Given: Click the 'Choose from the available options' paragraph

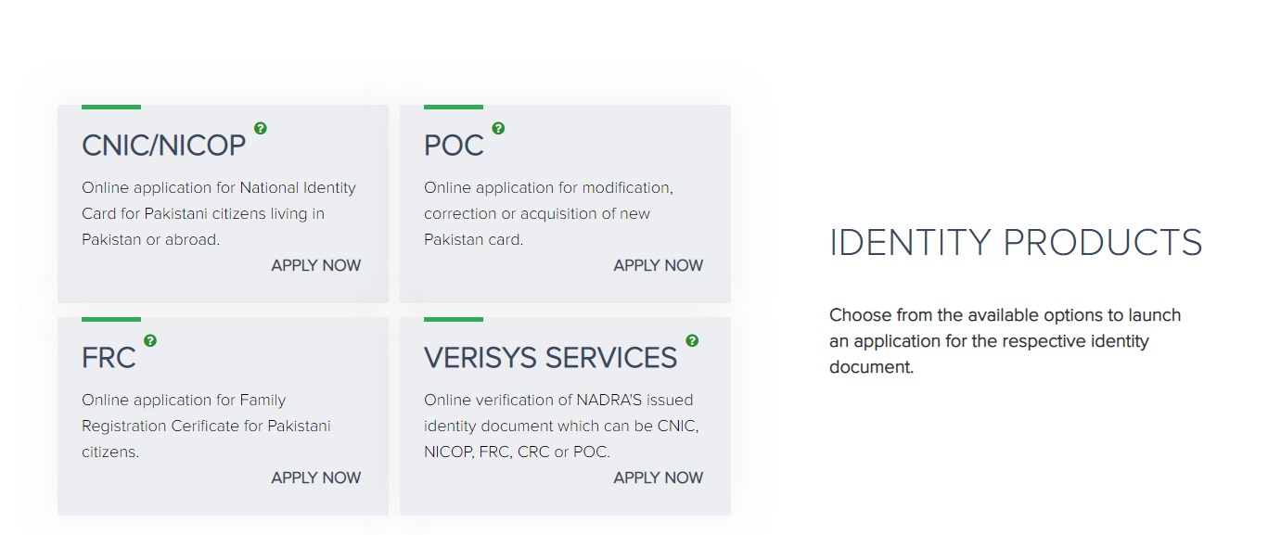Looking at the screenshot, I should 1004,341.
